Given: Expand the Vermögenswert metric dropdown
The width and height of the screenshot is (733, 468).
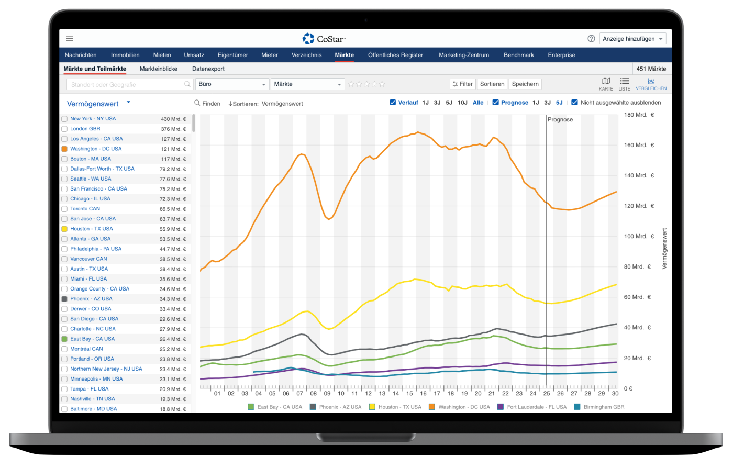Looking at the screenshot, I should 128,103.
